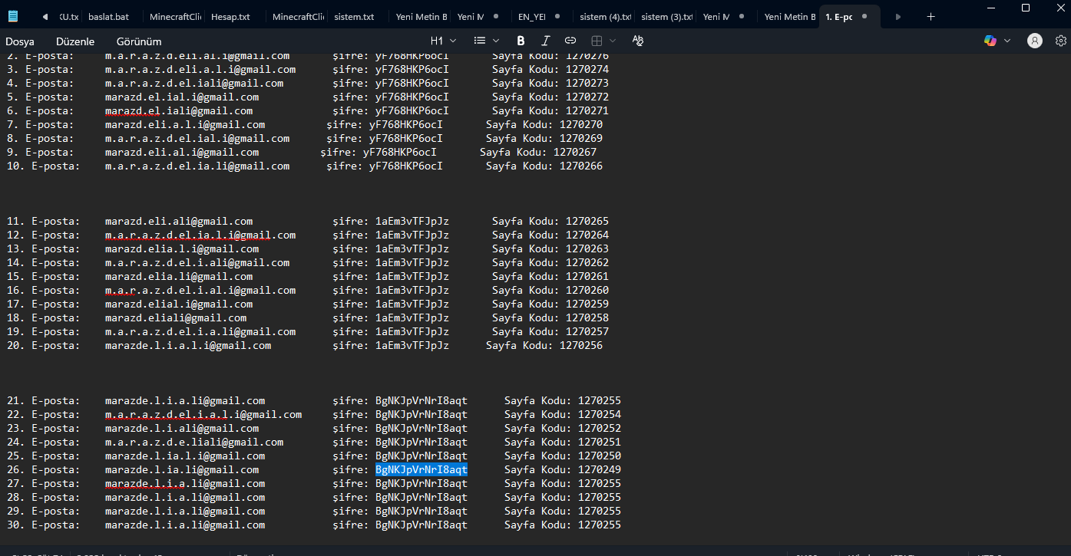The image size is (1071, 556).
Task: Click the '16. E-posta:' line label
Action: (44, 291)
